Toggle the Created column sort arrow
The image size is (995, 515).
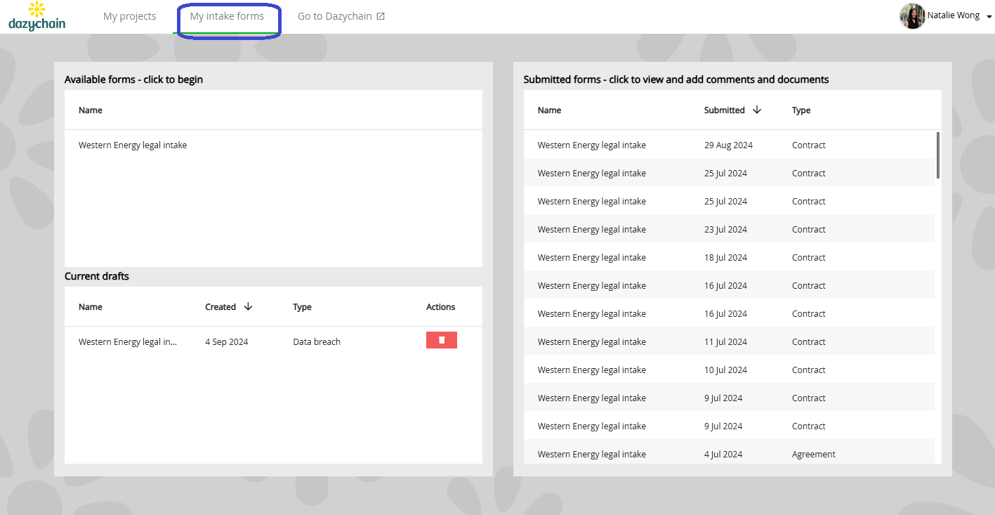tap(248, 306)
